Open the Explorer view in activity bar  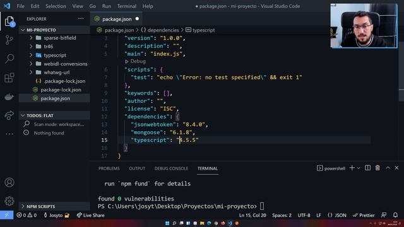pyautogui.click(x=9, y=21)
